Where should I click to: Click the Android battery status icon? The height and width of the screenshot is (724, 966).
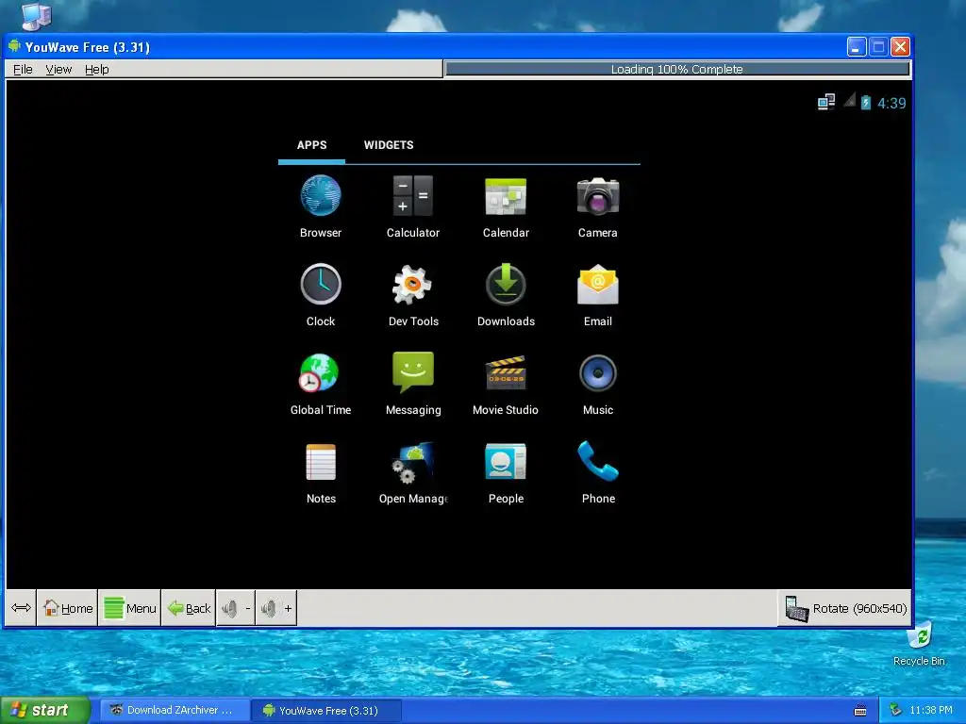[x=866, y=102]
